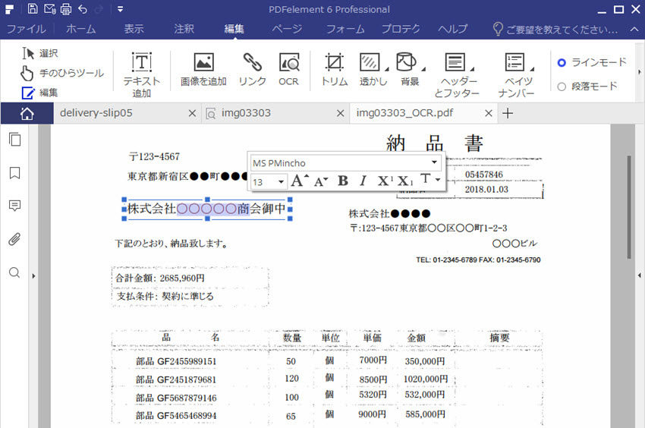Toggle italic formatting

click(363, 181)
